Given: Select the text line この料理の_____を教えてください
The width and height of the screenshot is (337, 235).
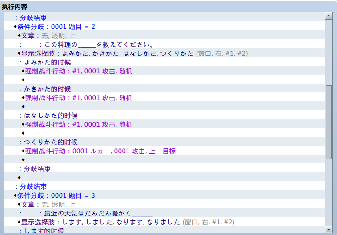Looking at the screenshot, I should [164, 44].
